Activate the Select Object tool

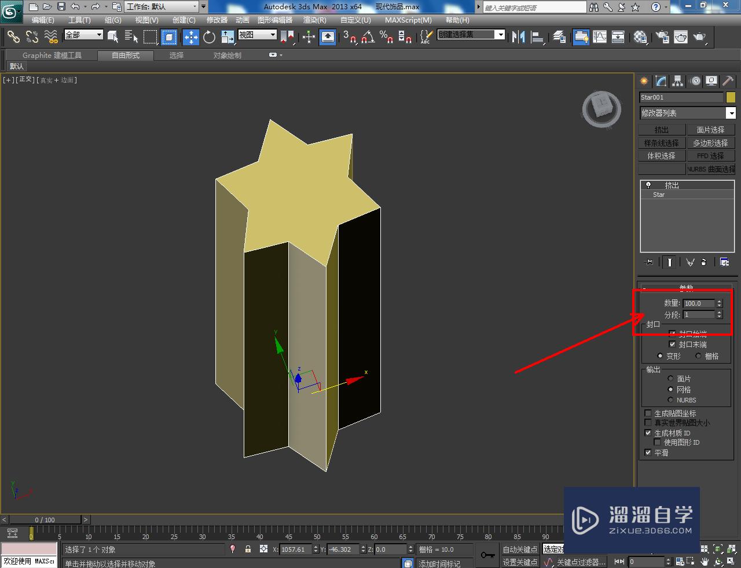113,36
